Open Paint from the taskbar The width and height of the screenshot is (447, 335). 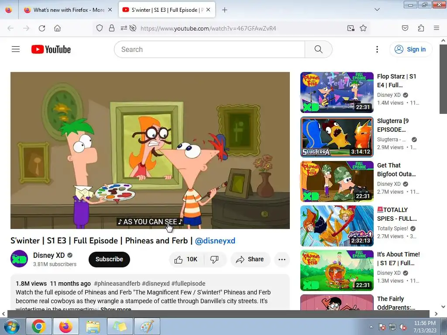[x=147, y=326]
